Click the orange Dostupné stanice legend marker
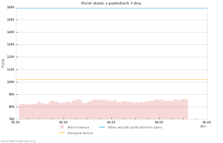This screenshot has height=143, width=223. click(62, 133)
